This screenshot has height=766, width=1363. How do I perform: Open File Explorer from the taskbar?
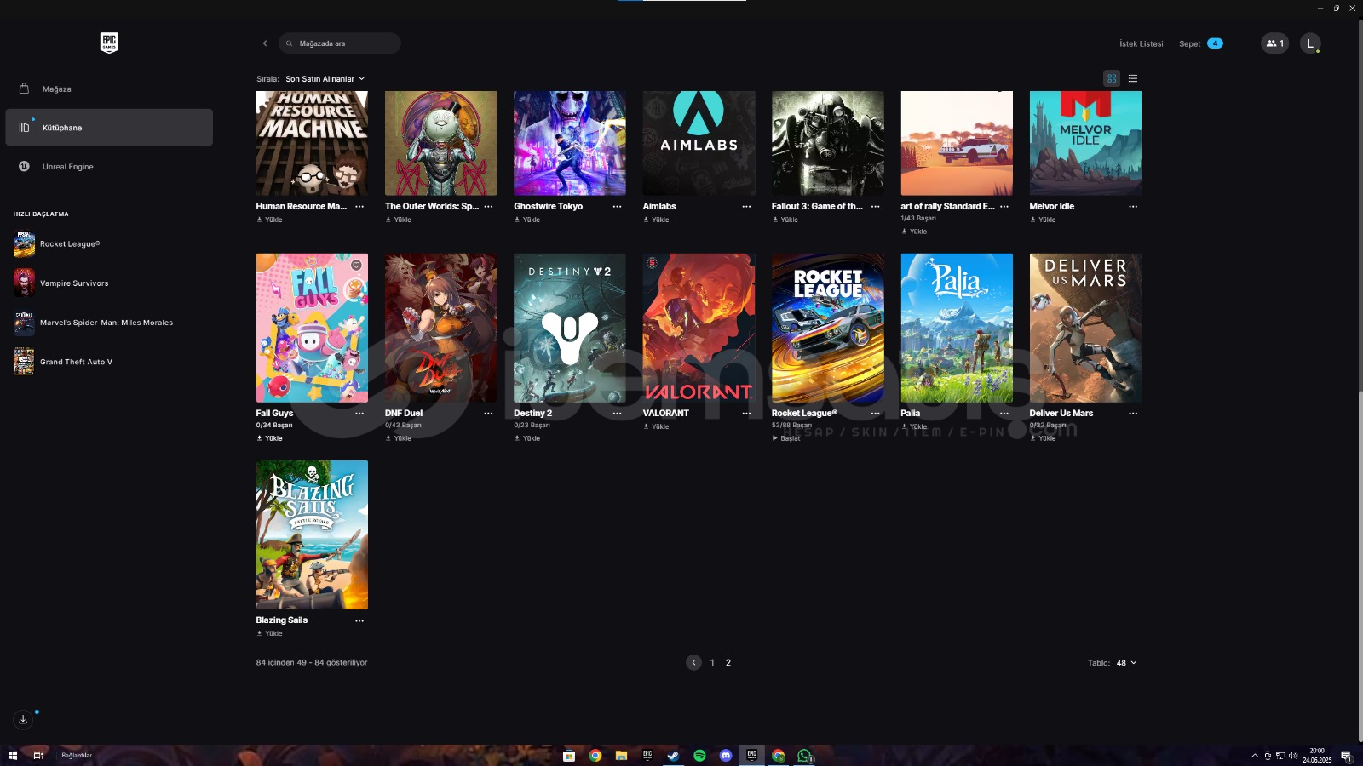(621, 756)
